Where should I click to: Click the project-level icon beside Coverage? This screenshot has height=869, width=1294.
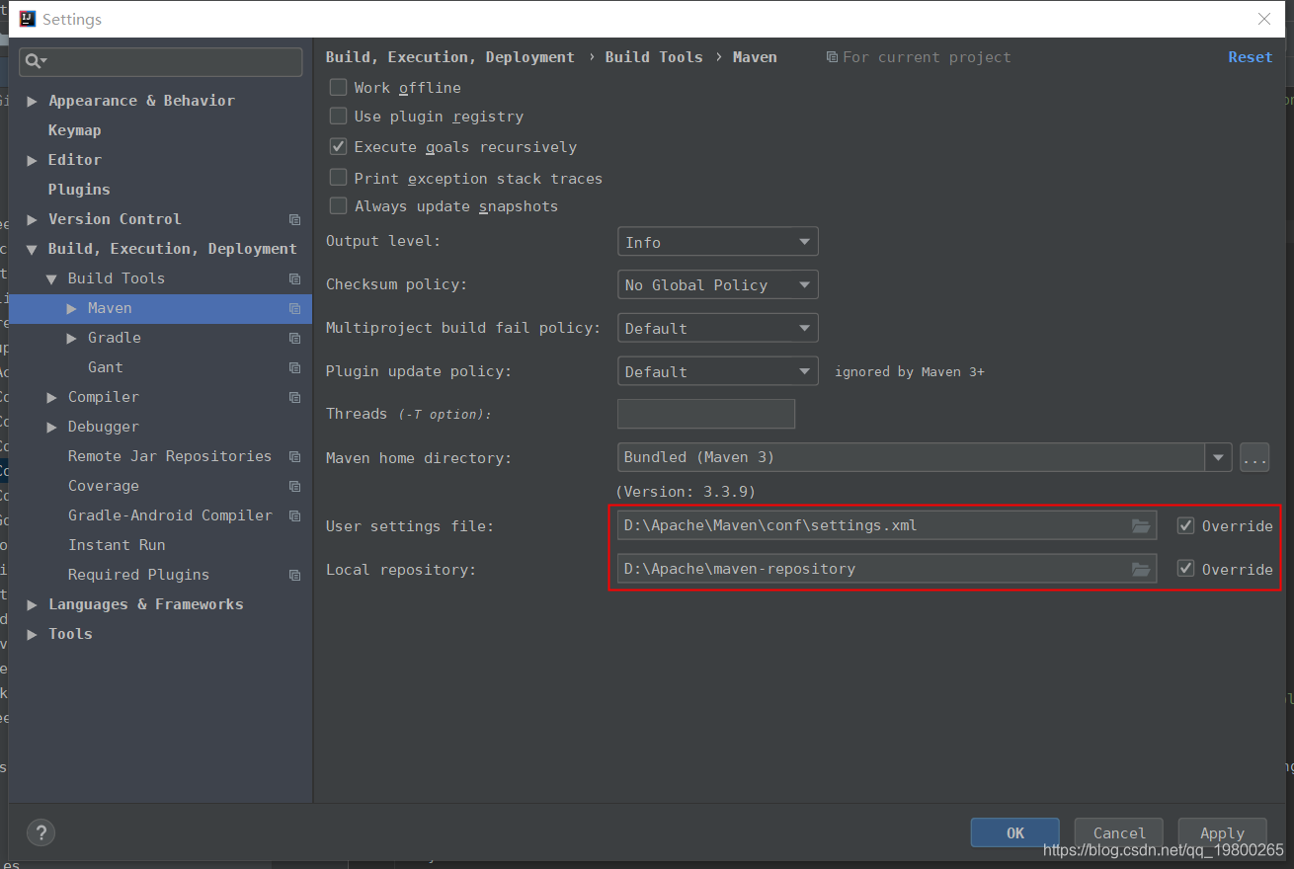[294, 486]
